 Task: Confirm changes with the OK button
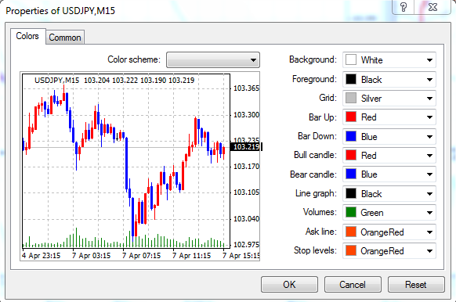[x=289, y=284]
